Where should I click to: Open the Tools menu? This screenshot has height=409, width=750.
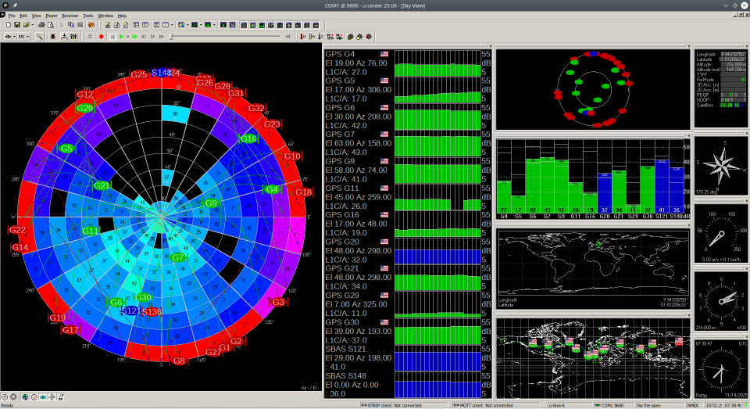[88, 16]
